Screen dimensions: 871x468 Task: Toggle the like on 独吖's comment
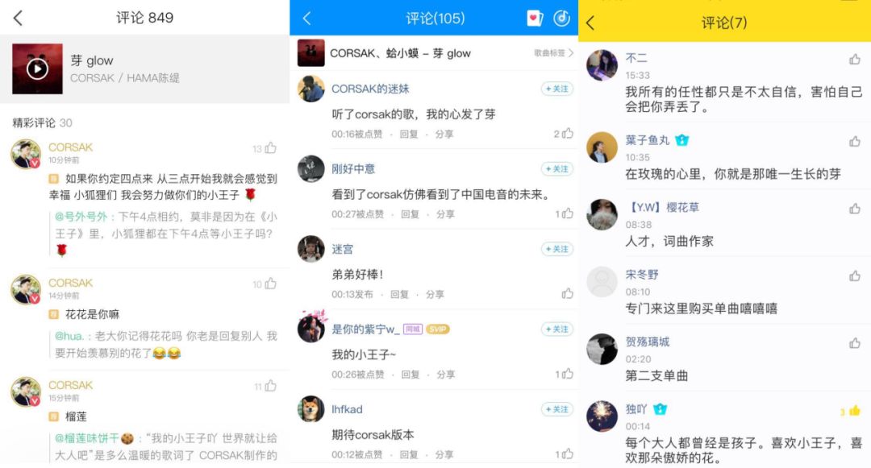click(x=854, y=411)
